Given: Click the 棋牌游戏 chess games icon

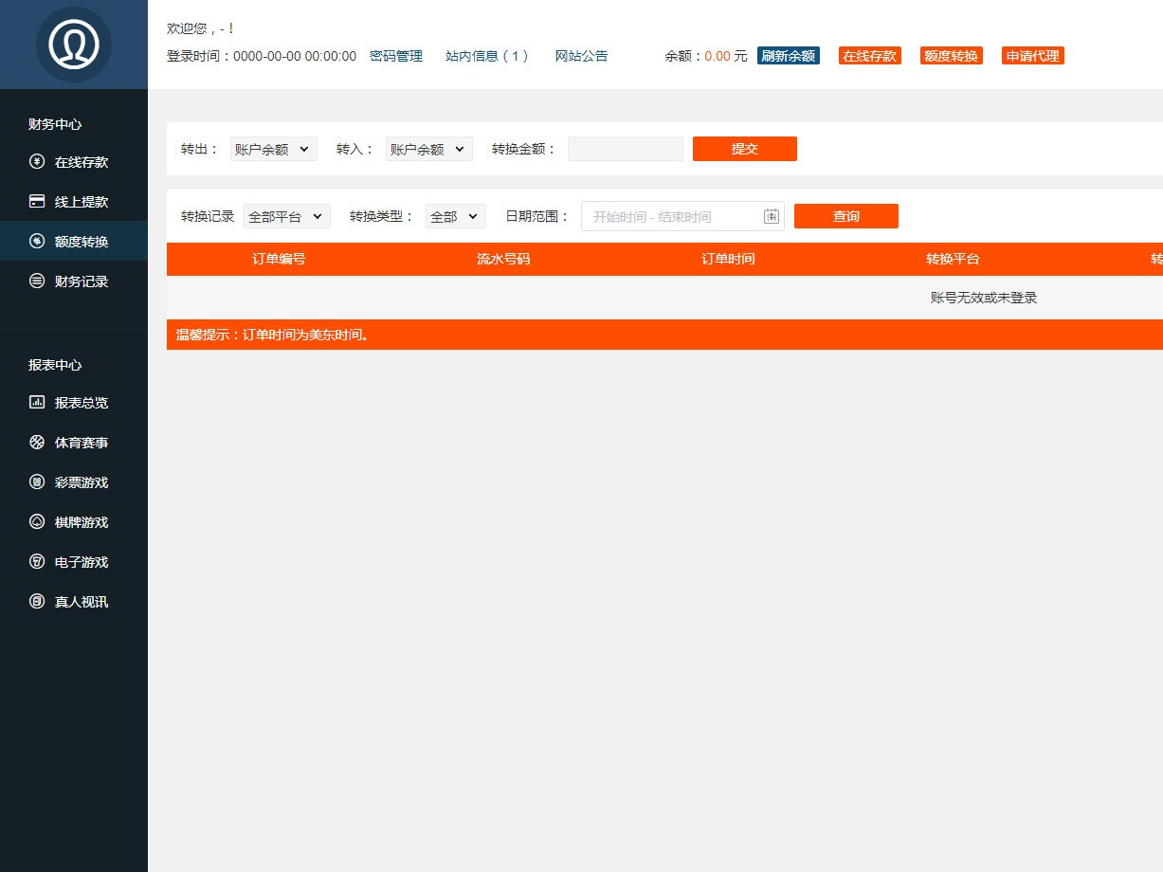Looking at the screenshot, I should (x=35, y=521).
